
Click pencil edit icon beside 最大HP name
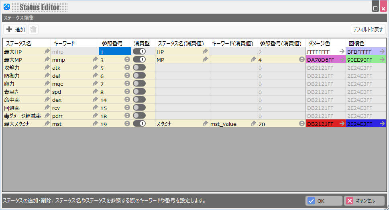47,52
